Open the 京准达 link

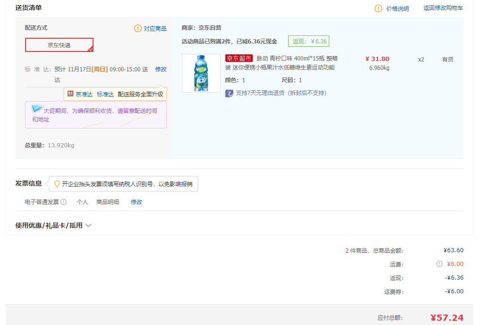click(84, 94)
